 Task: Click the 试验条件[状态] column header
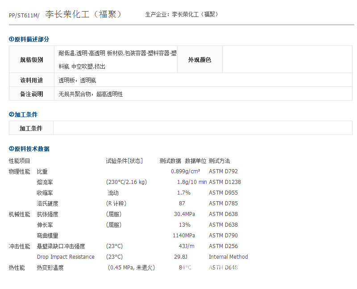pos(125,161)
